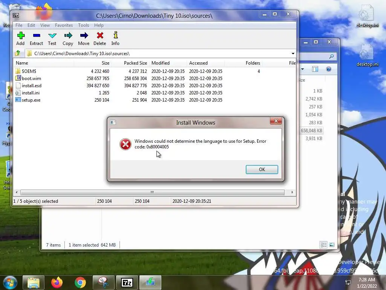The image size is (386, 290).
Task: Switch Explorer to details view icon
Action: [323, 245]
